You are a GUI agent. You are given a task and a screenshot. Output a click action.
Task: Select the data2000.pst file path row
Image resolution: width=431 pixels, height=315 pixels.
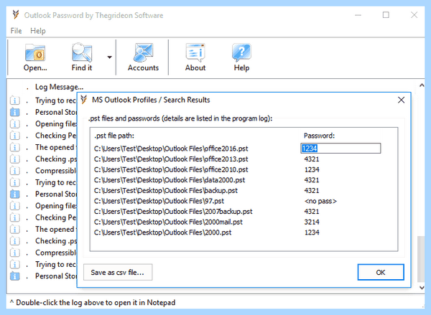(170, 180)
